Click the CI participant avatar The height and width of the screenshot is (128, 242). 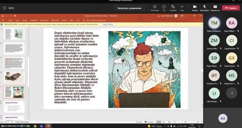[232, 40]
